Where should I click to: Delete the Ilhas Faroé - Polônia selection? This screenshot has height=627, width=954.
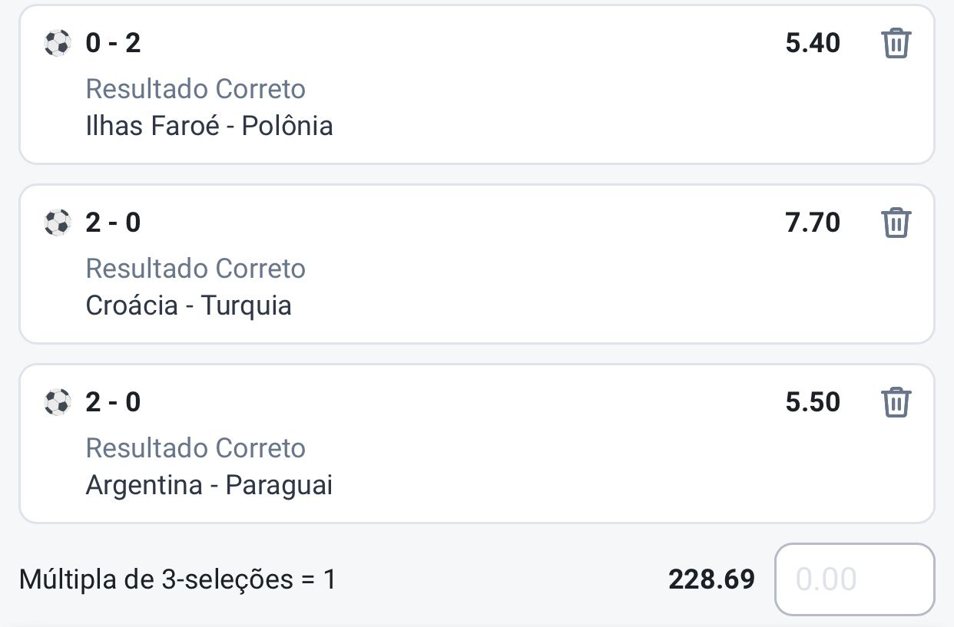(896, 43)
